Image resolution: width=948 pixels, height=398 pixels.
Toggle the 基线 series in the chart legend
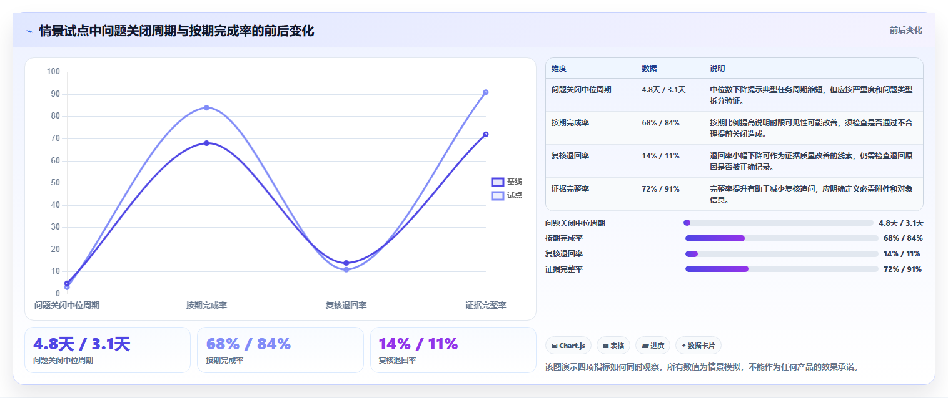point(507,182)
